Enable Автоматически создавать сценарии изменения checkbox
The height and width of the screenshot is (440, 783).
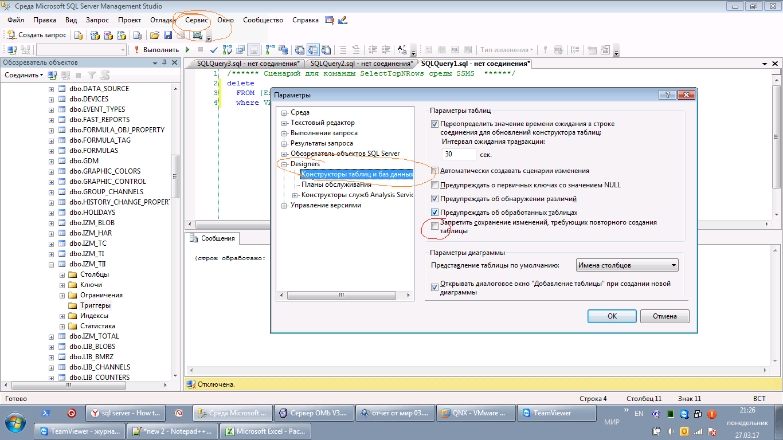coord(434,171)
